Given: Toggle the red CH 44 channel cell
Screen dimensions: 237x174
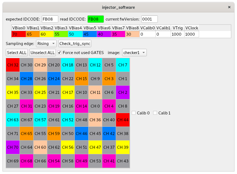Looking at the screenshot, I should pyautogui.click(x=123, y=120).
